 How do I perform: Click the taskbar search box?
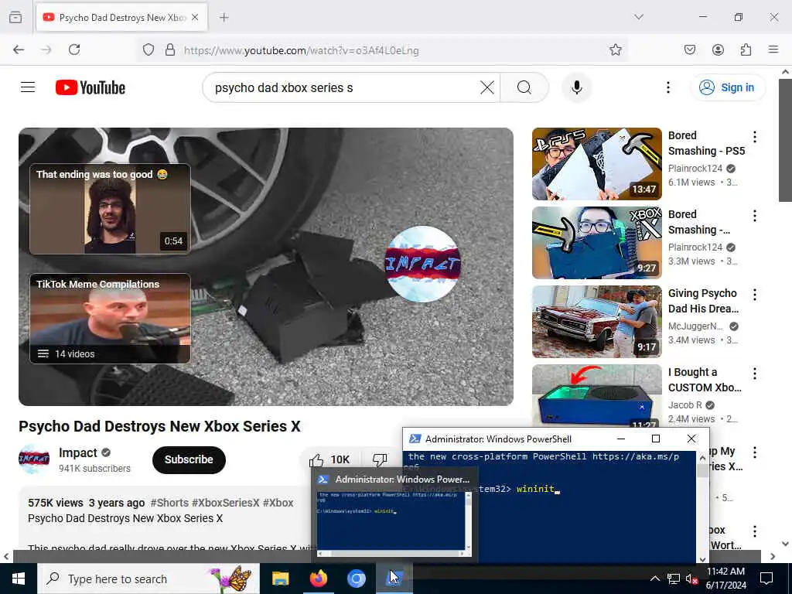[x=148, y=579]
